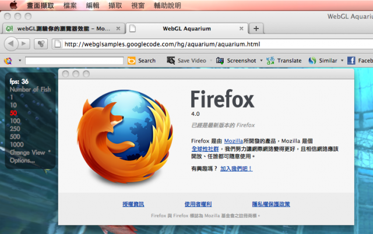Open 使用者權利 link
373x234 pixels.
[198, 204]
